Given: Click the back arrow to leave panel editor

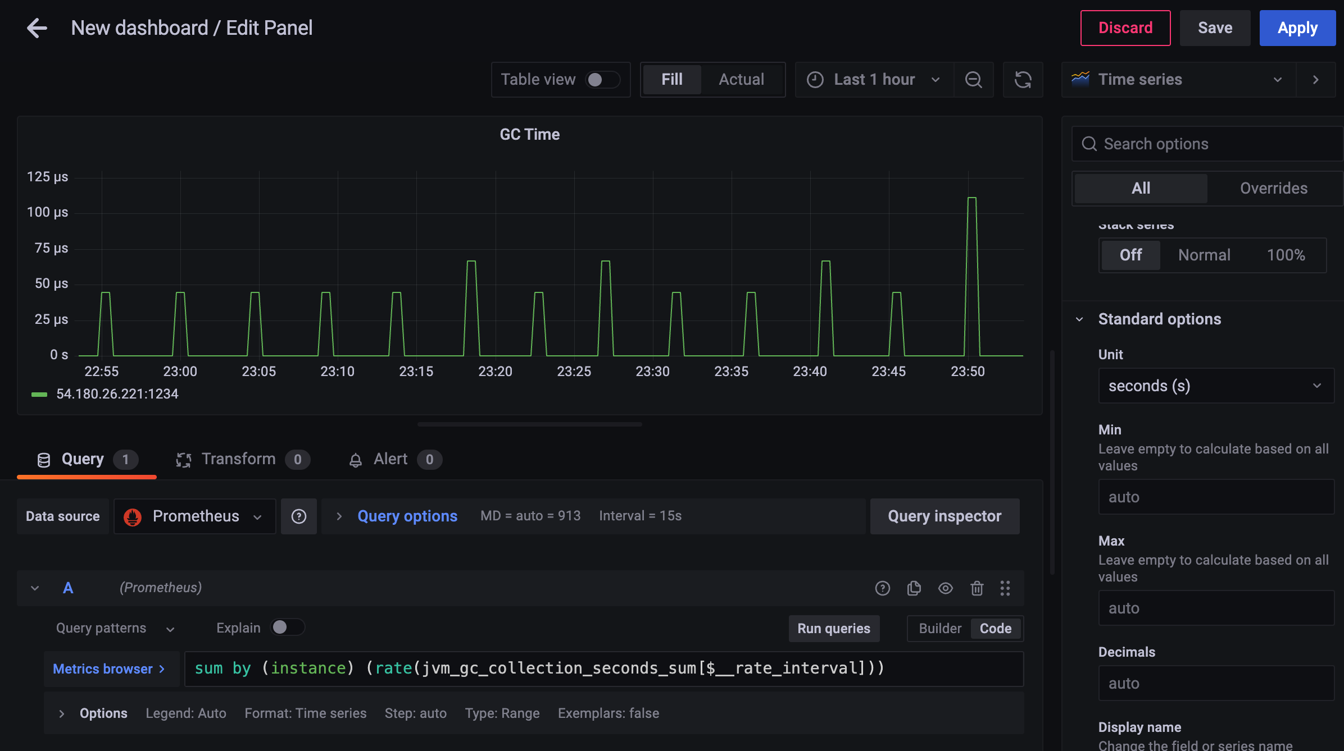Looking at the screenshot, I should point(37,28).
